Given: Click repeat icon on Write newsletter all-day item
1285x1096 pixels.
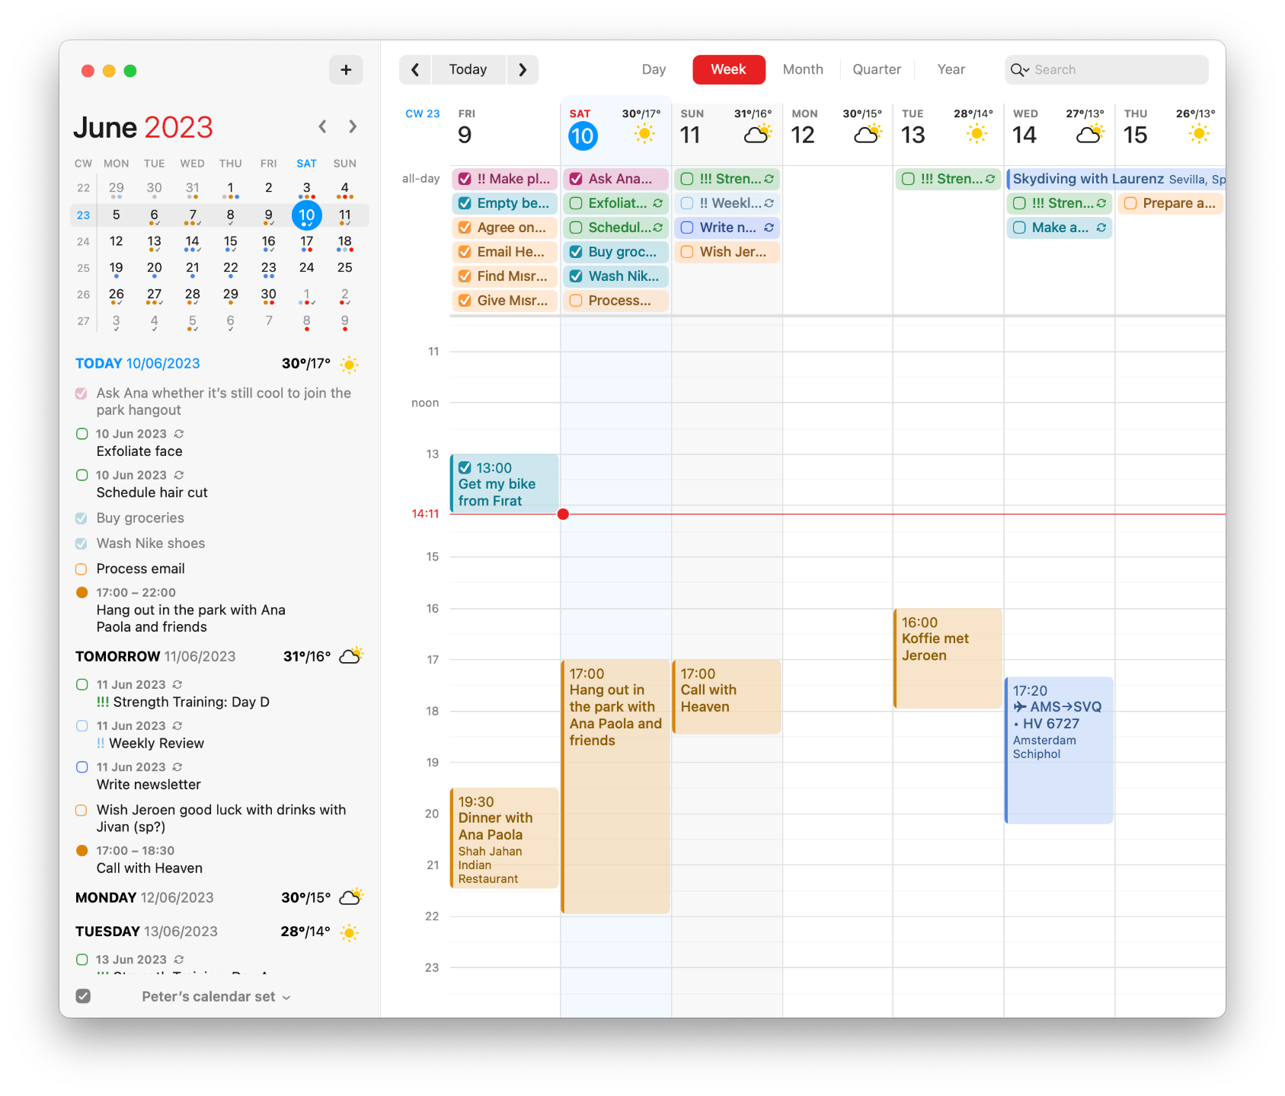Looking at the screenshot, I should [x=769, y=228].
